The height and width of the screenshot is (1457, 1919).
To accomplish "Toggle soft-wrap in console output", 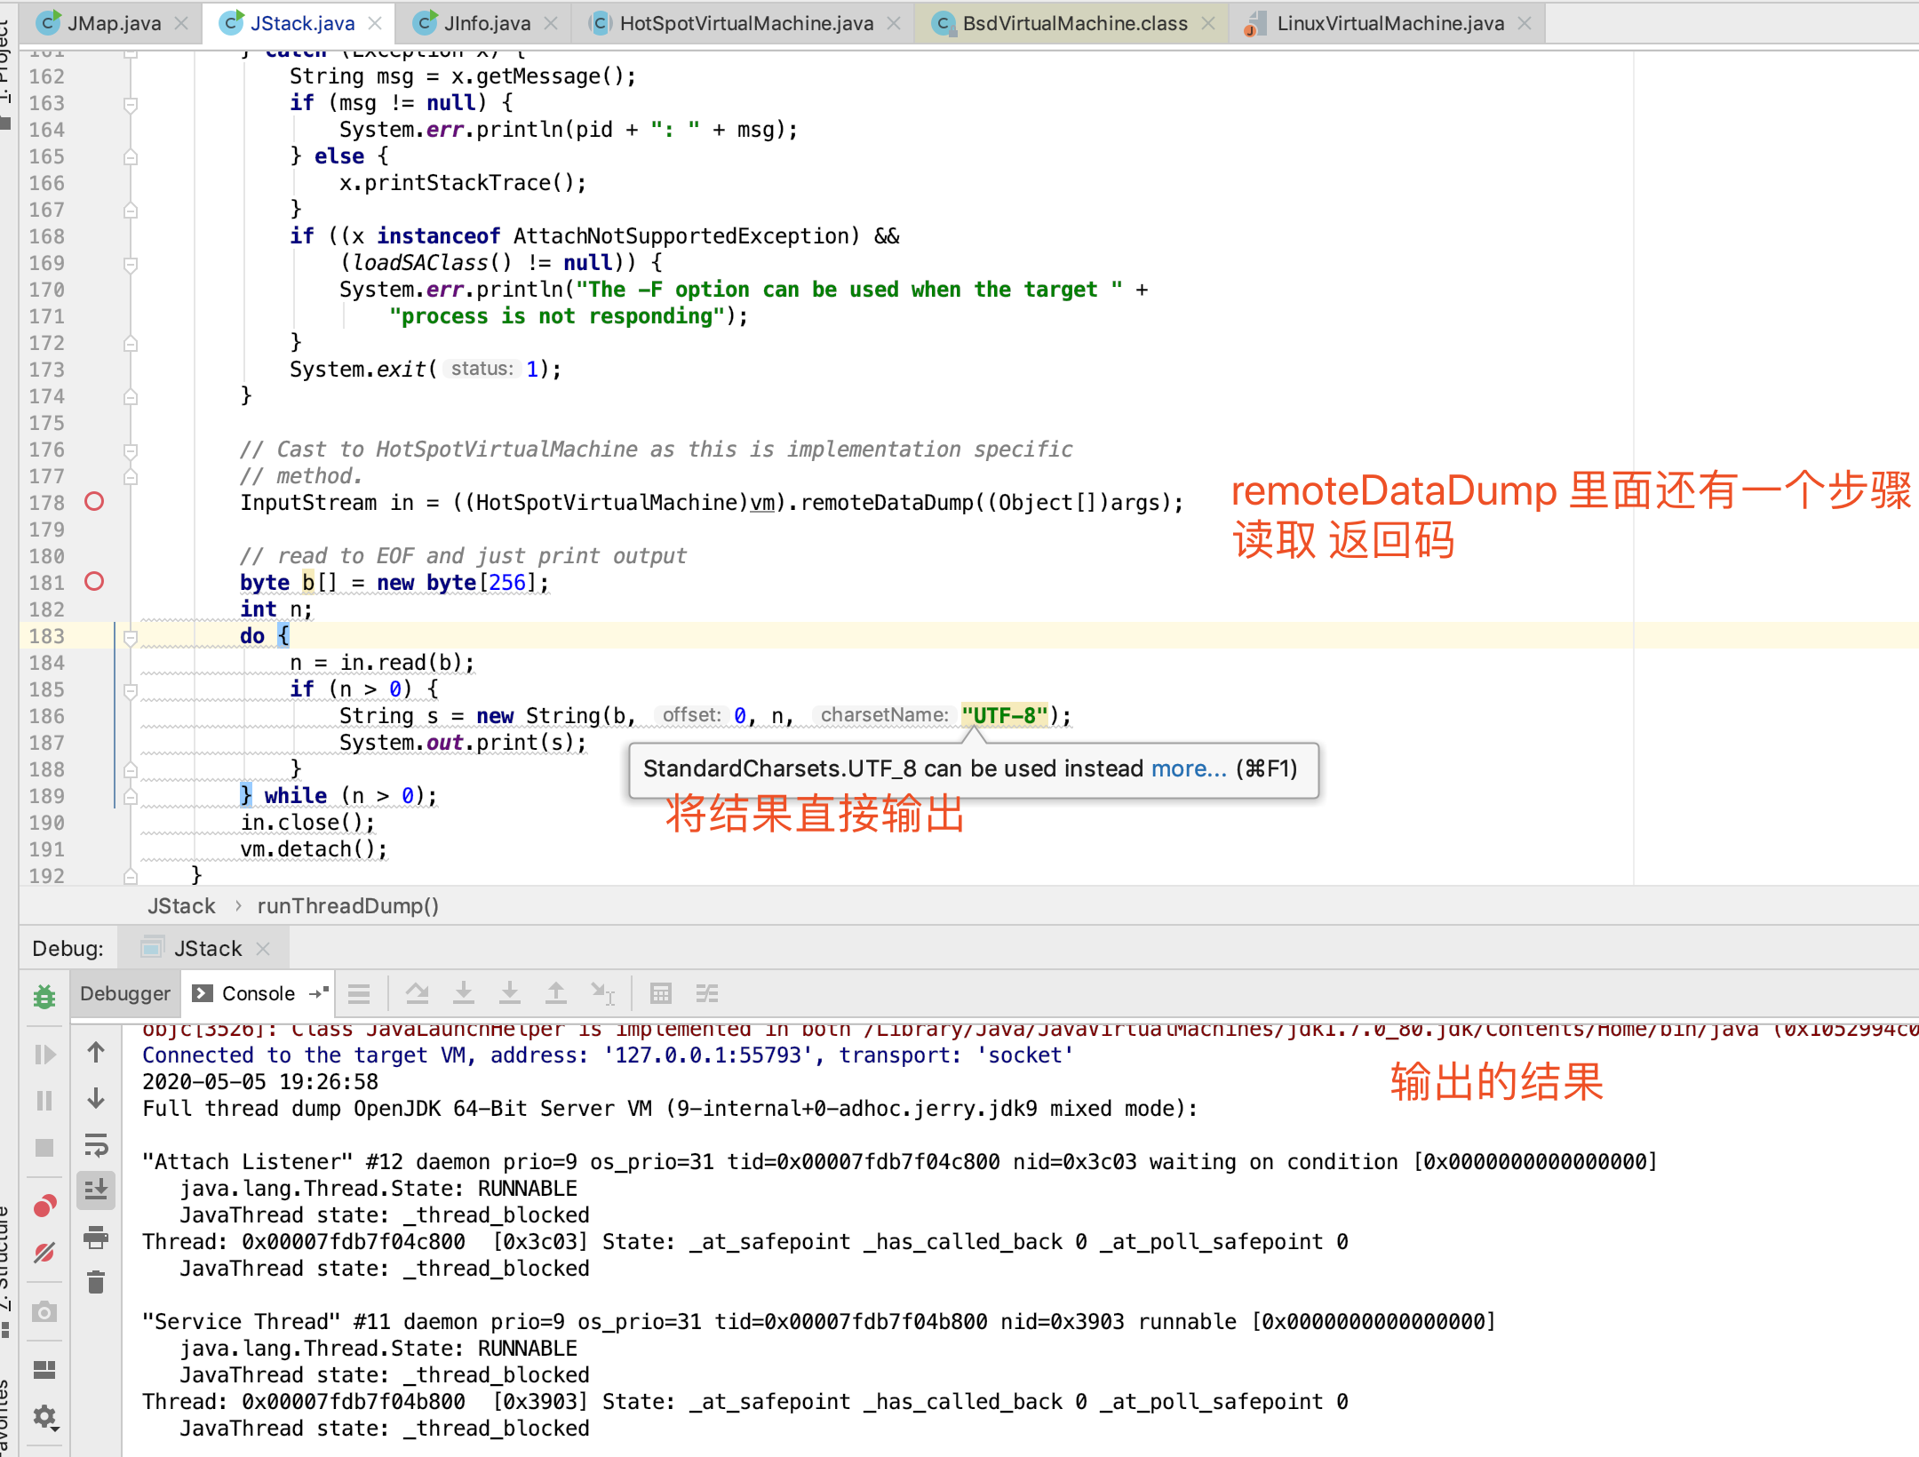I will pyautogui.click(x=96, y=1145).
